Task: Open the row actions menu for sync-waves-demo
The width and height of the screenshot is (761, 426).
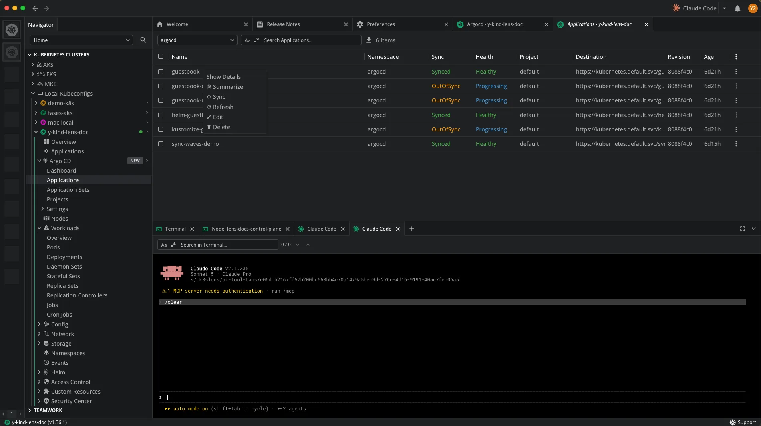Action: click(x=736, y=144)
